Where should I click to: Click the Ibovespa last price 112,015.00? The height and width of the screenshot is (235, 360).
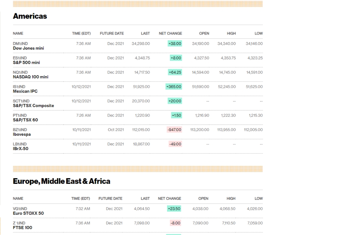[141, 130]
